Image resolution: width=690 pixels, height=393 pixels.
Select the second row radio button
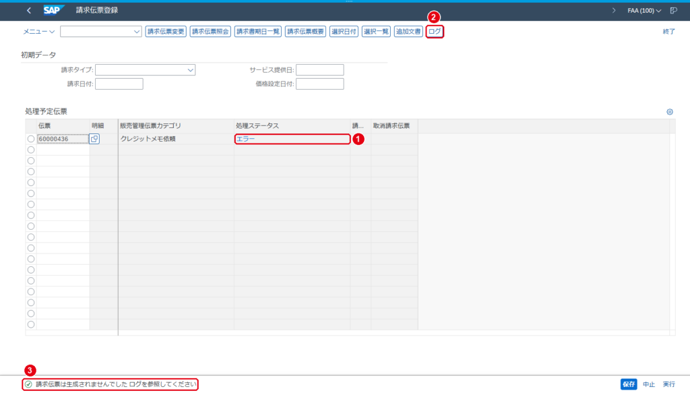(31, 150)
